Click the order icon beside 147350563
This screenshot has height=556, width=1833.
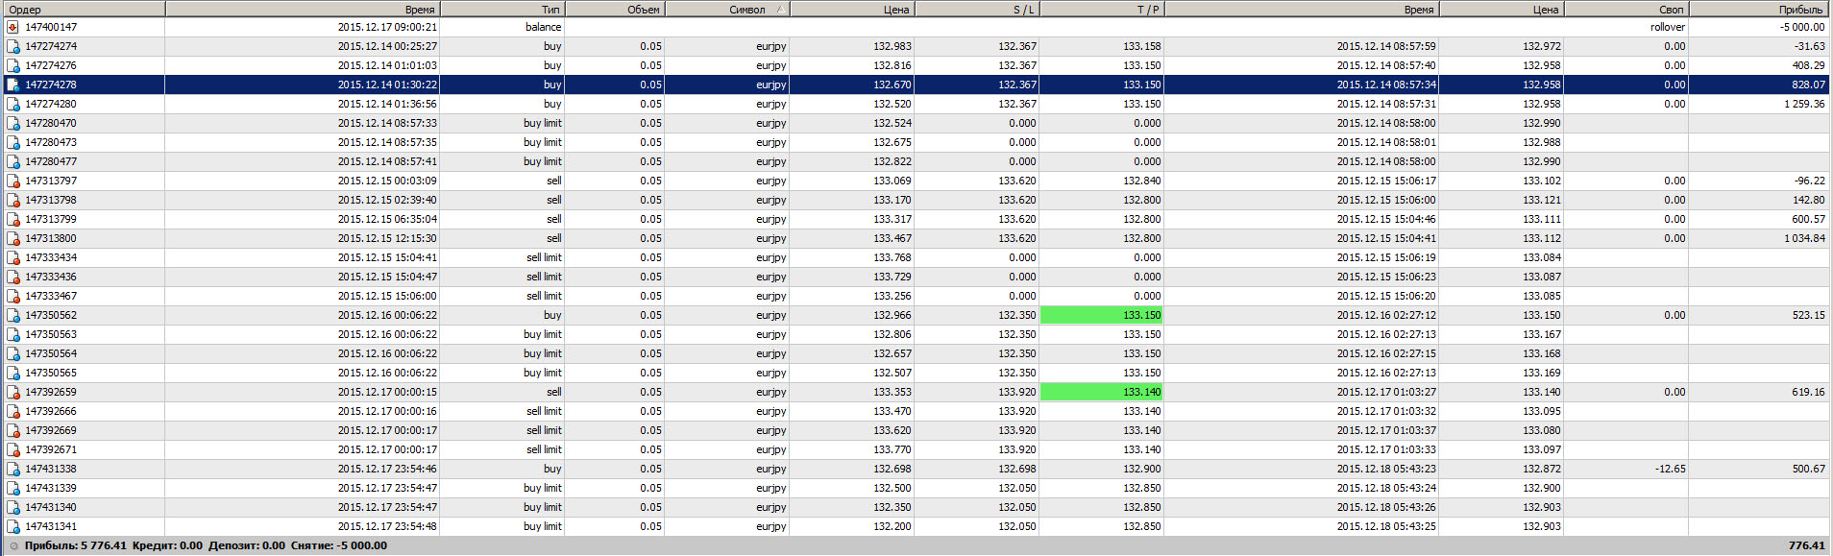(x=13, y=334)
